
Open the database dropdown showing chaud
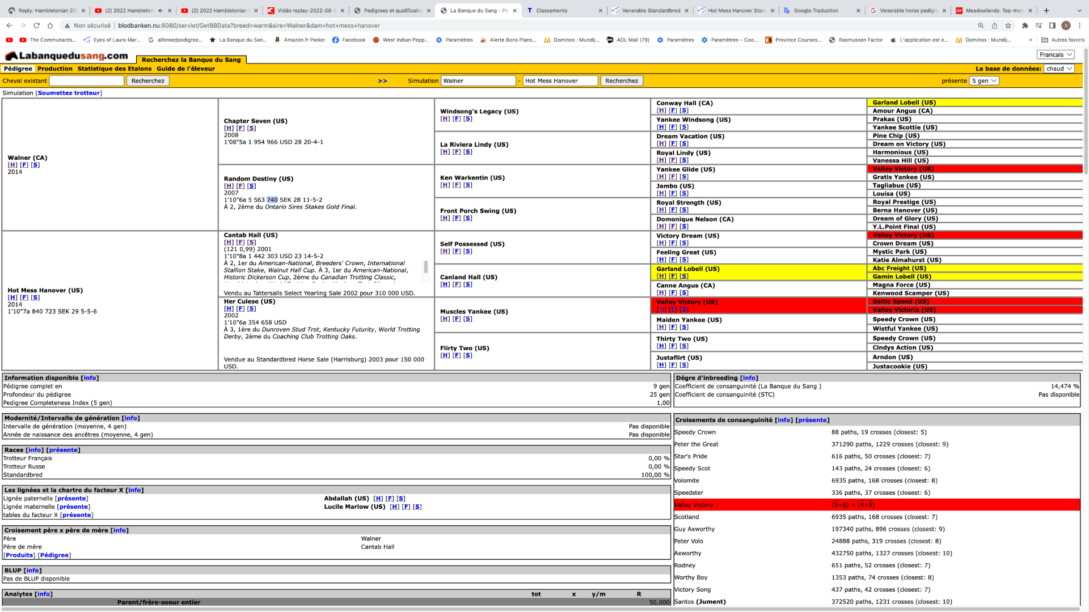pyautogui.click(x=1060, y=69)
